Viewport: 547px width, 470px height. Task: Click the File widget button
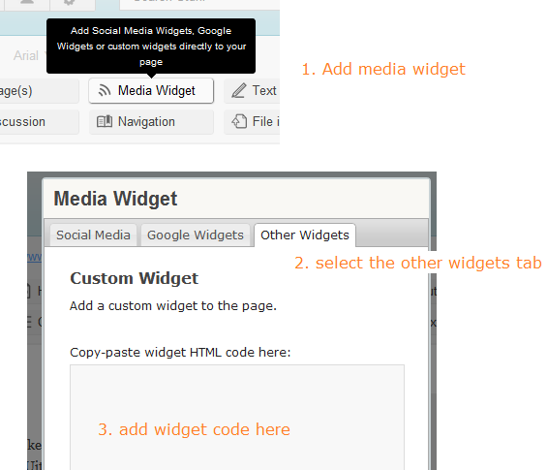coord(252,122)
